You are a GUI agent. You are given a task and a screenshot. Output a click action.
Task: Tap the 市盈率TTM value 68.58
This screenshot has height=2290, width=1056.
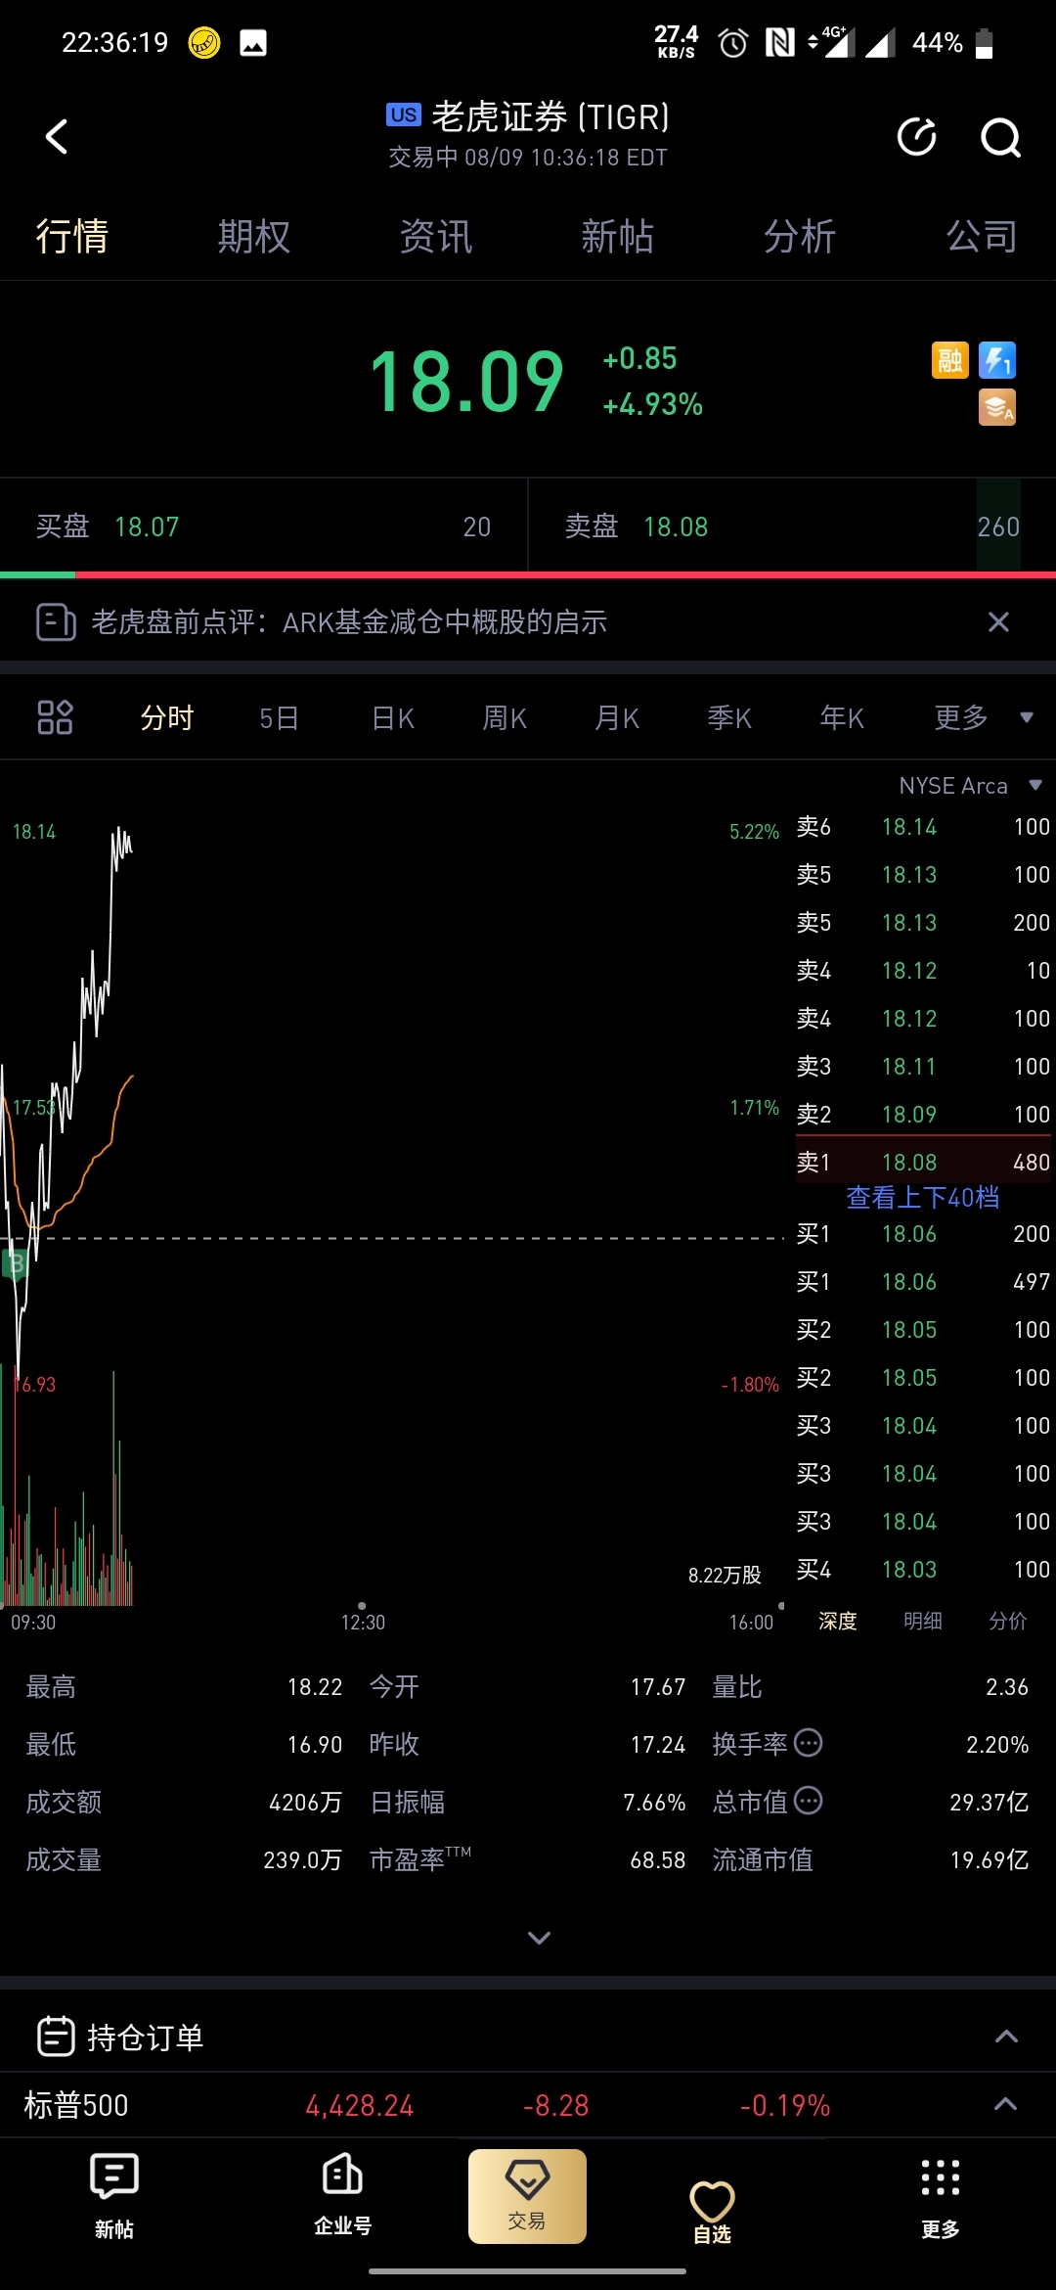657,1859
